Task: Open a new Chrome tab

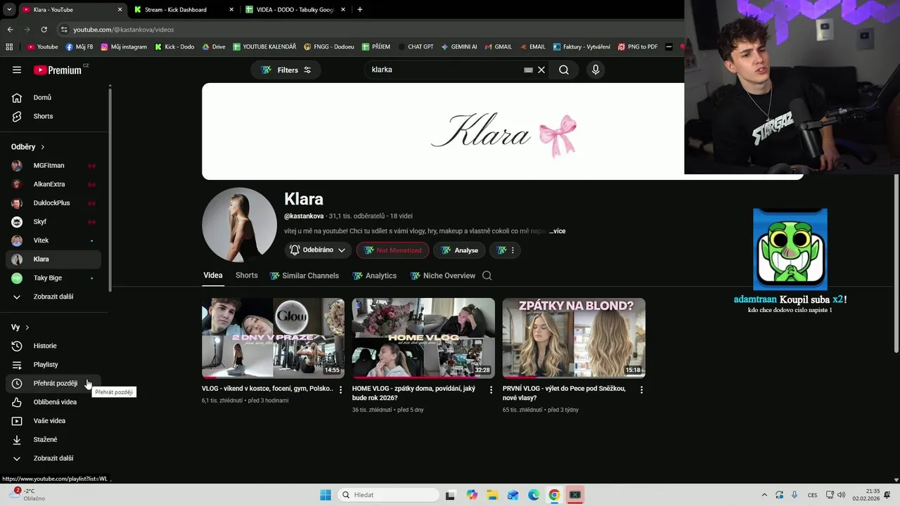Action: 360,10
